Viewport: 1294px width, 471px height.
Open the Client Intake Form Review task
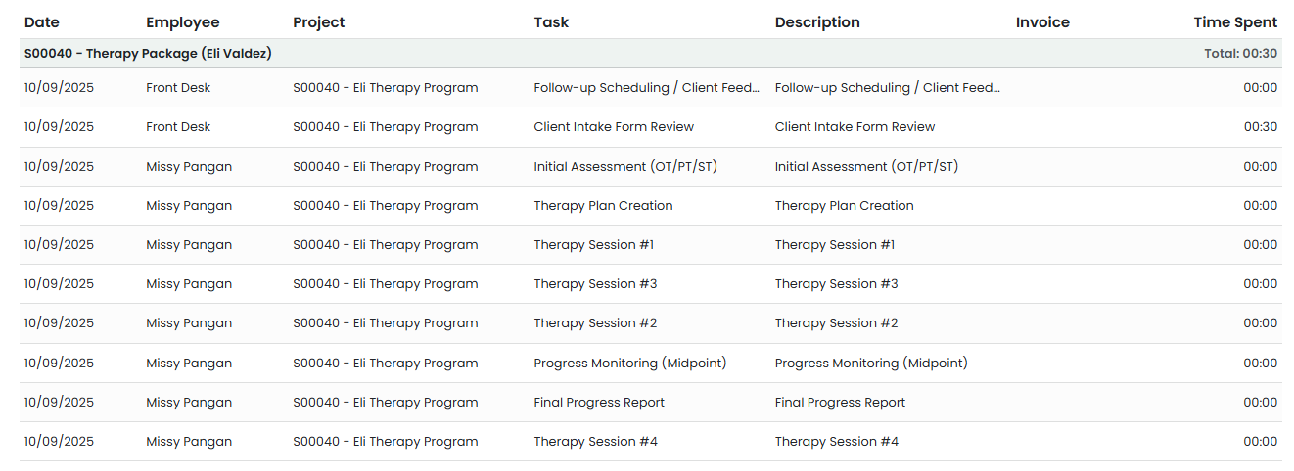click(x=614, y=127)
